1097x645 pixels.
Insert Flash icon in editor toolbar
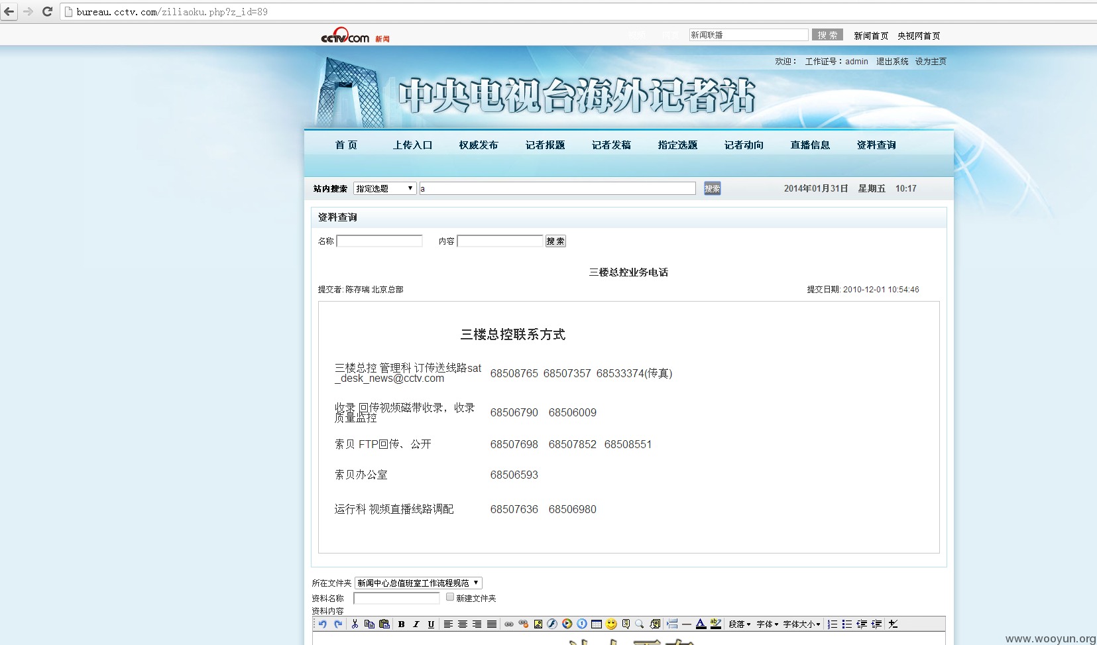coord(552,624)
